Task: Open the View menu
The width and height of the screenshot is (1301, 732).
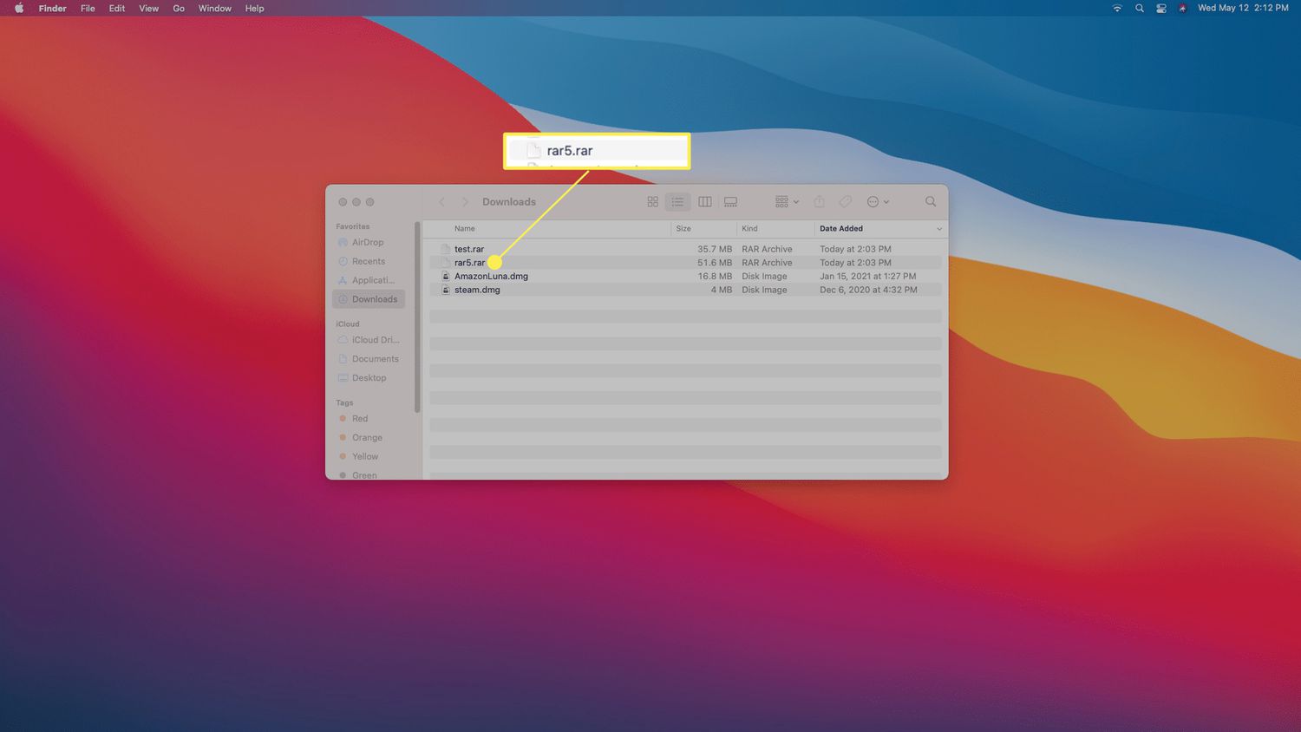Action: (x=149, y=9)
